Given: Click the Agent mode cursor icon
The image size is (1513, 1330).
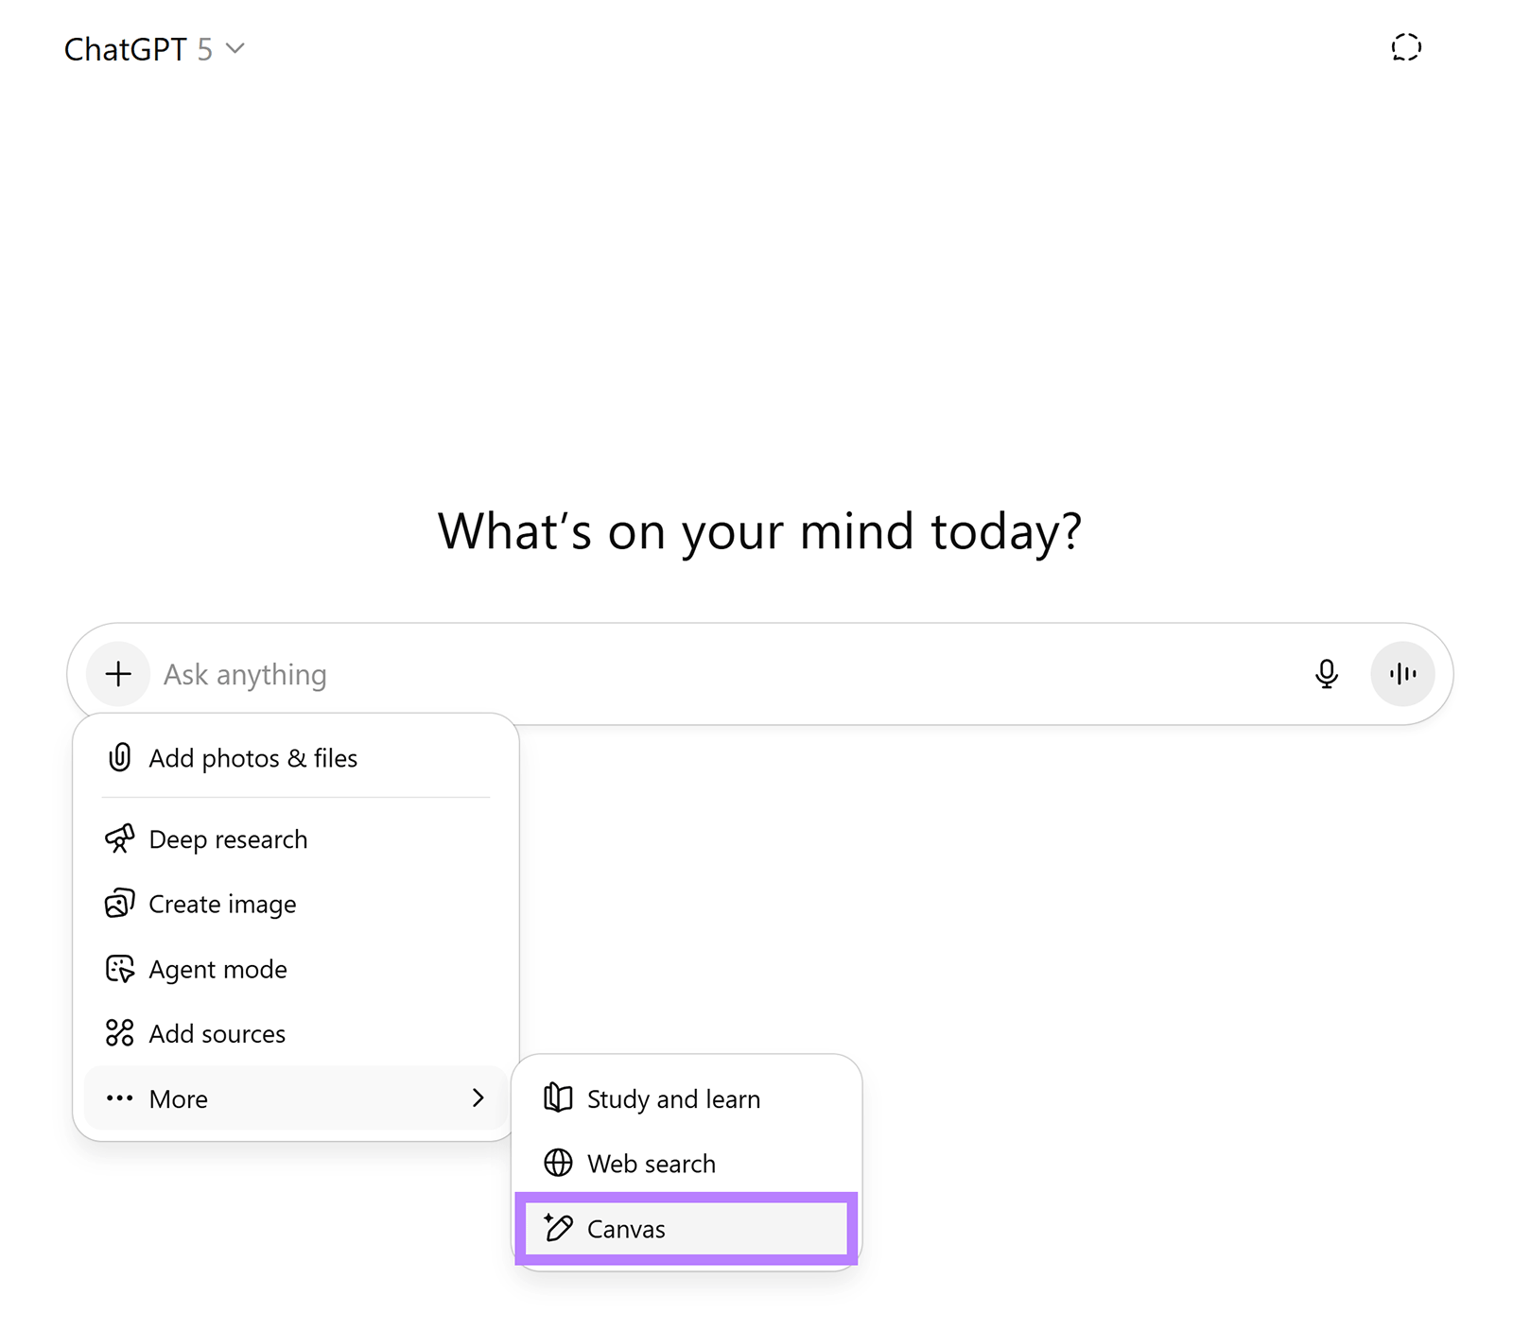Looking at the screenshot, I should pyautogui.click(x=119, y=968).
